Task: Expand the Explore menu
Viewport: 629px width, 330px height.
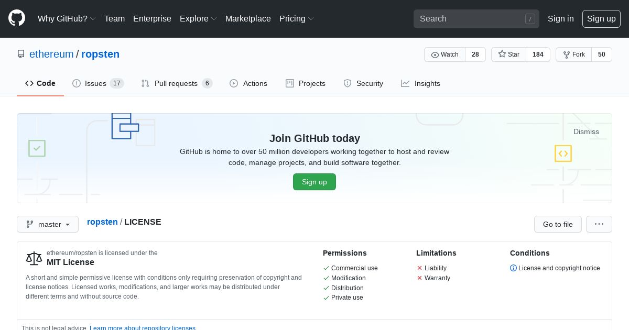Action: [198, 18]
